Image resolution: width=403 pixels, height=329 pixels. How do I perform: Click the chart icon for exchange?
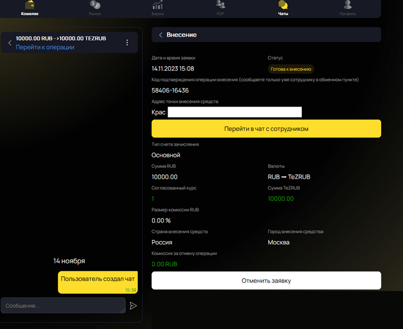point(158,5)
